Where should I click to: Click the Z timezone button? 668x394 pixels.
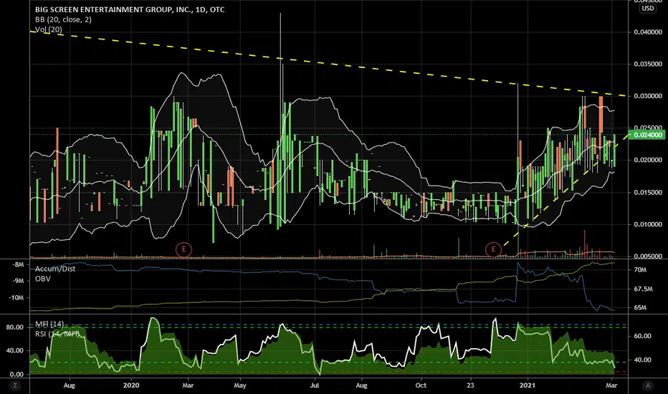[15, 385]
